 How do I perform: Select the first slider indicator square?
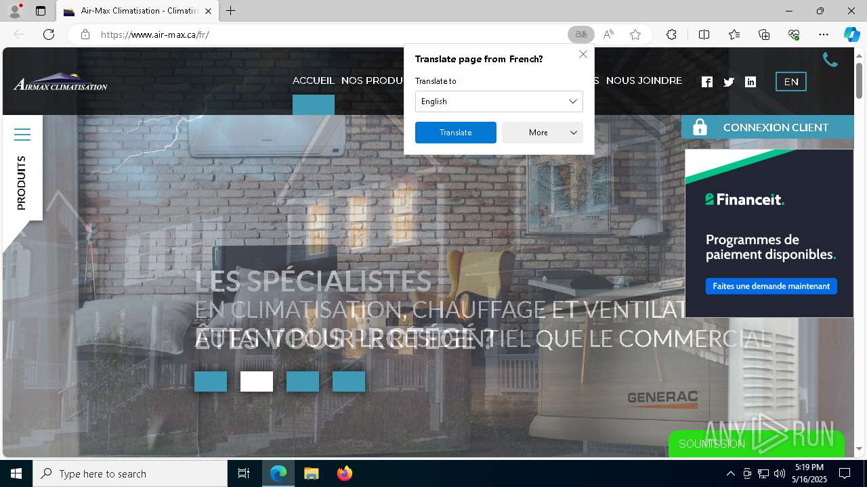(211, 381)
